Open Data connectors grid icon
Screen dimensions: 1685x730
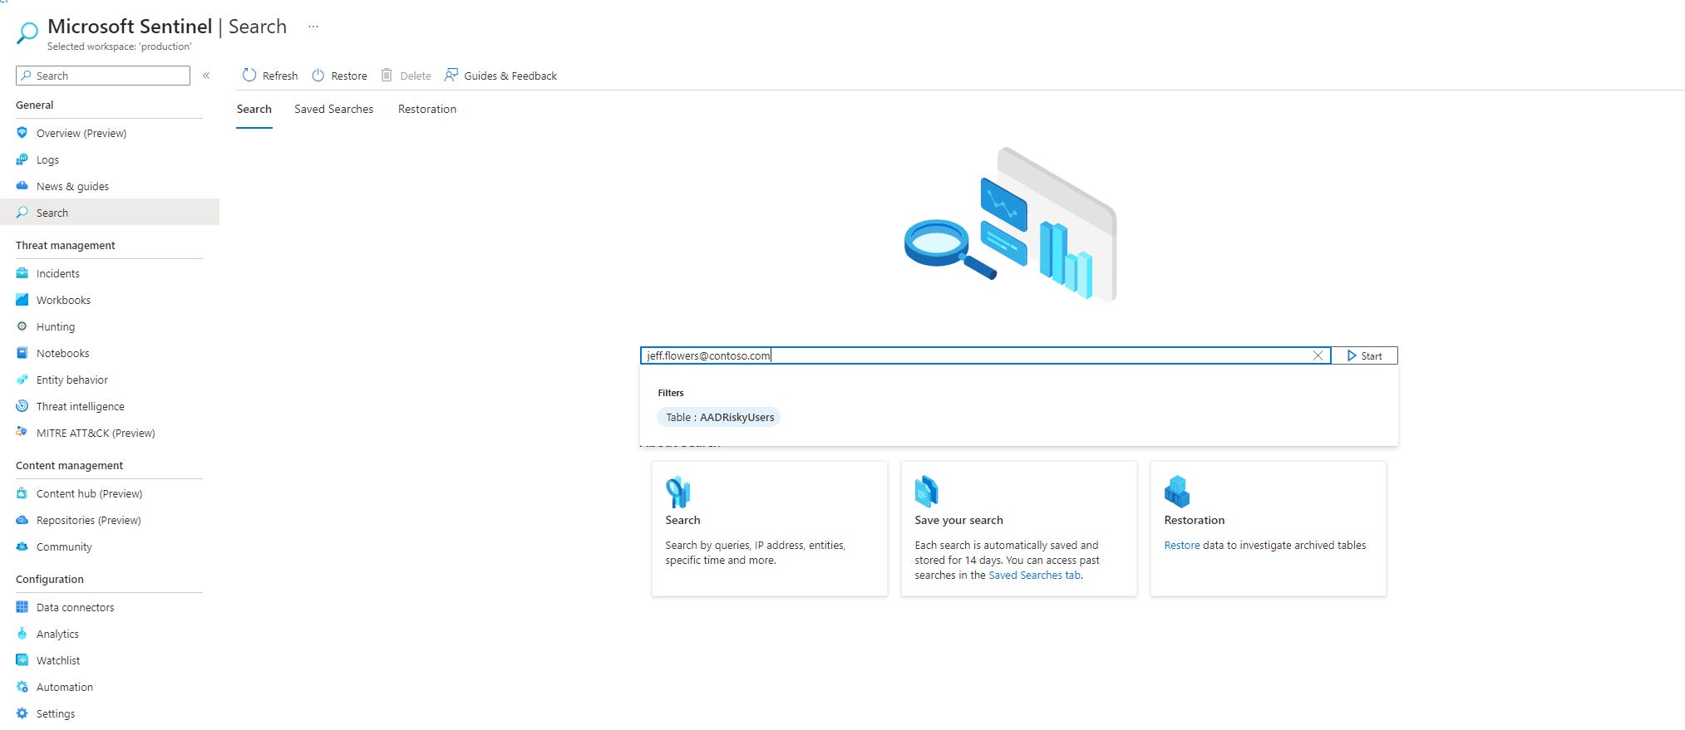pyautogui.click(x=22, y=607)
